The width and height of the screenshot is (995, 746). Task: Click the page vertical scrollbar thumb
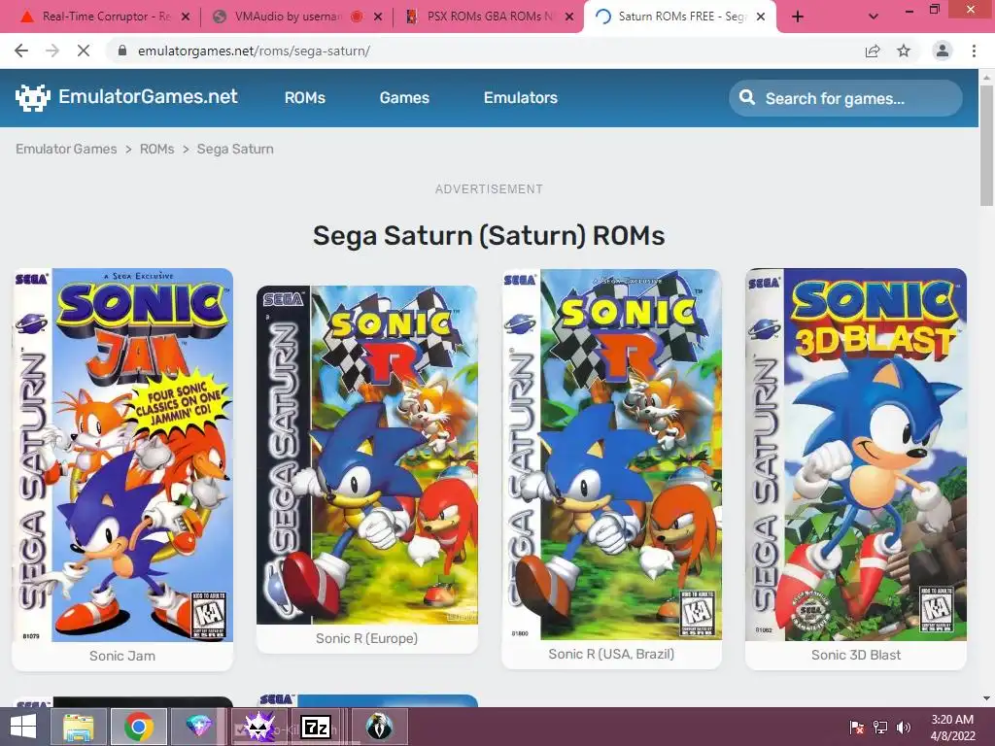[986, 145]
